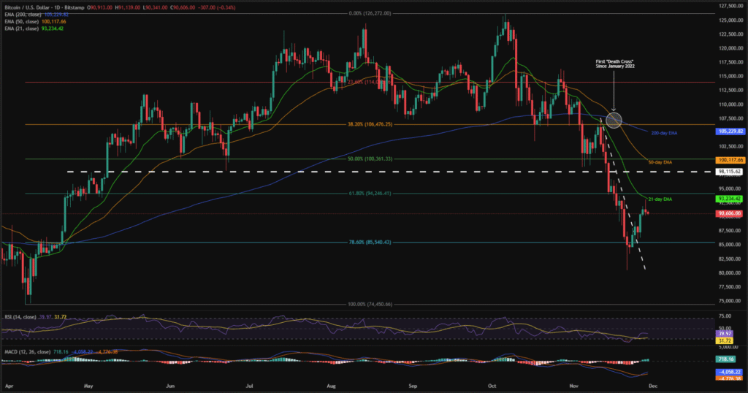Select the First Death Cross annotation text
748x393 pixels.
pos(615,64)
